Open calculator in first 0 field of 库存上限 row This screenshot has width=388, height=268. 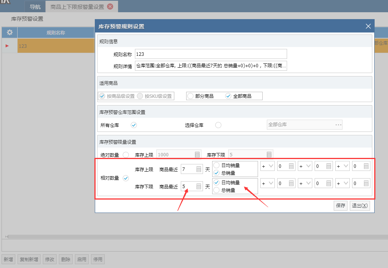pos(291,166)
